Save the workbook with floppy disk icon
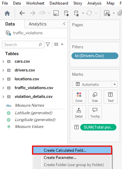 tap(56, 13)
